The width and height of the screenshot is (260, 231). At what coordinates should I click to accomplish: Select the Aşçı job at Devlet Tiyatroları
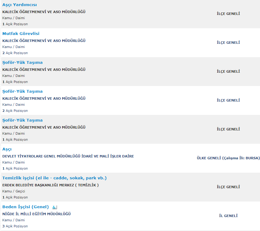pyautogui.click(x=7, y=149)
